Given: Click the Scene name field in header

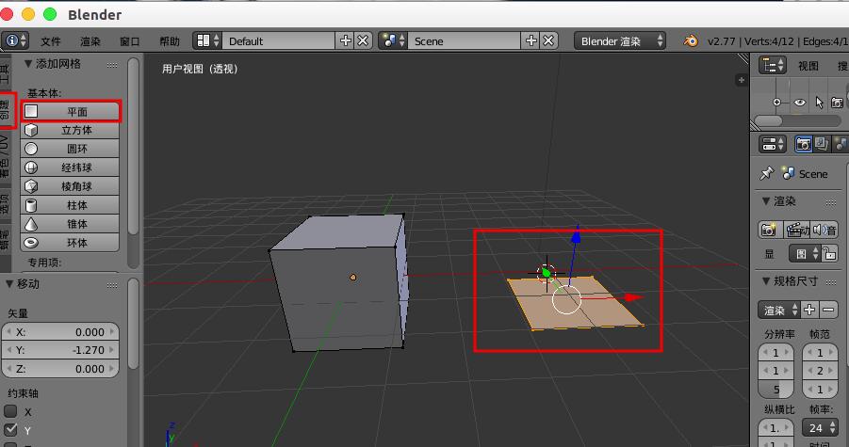Looking at the screenshot, I should [x=464, y=40].
